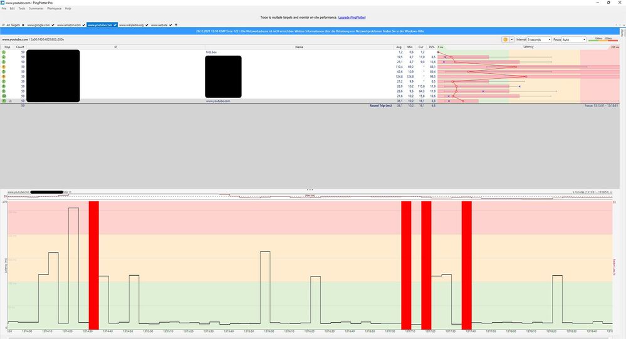Click the timeline horizontal scrollbar

point(310,337)
